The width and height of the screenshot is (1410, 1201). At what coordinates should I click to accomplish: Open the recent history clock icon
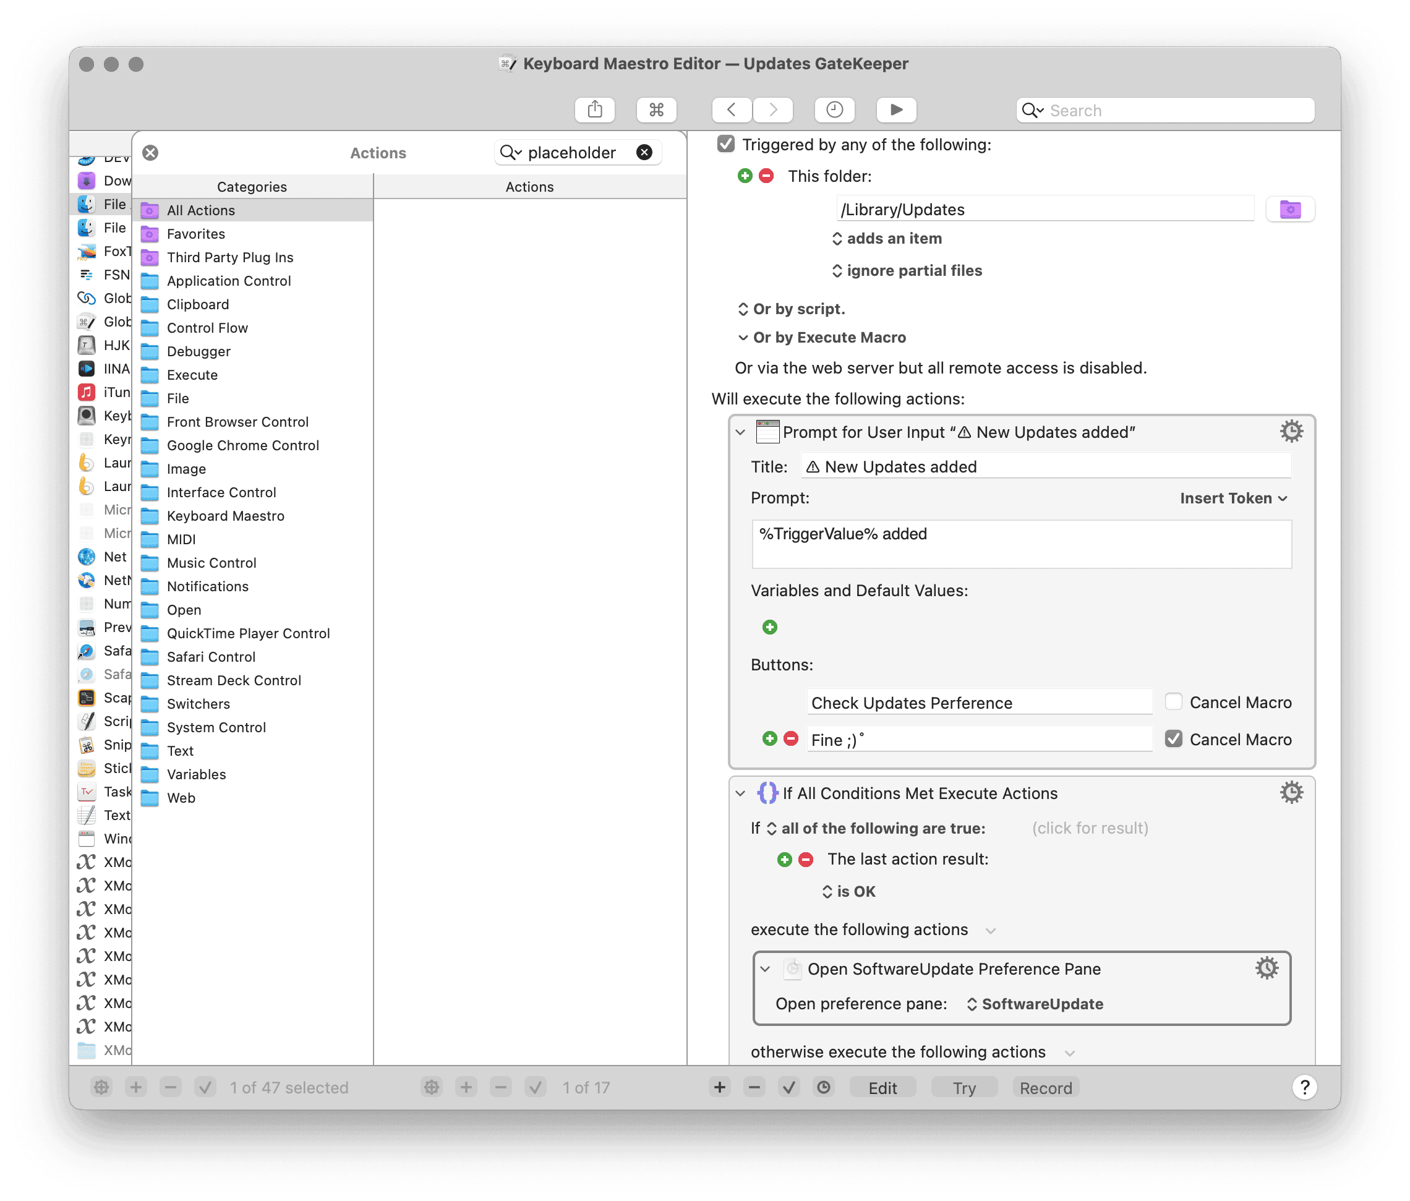834,109
